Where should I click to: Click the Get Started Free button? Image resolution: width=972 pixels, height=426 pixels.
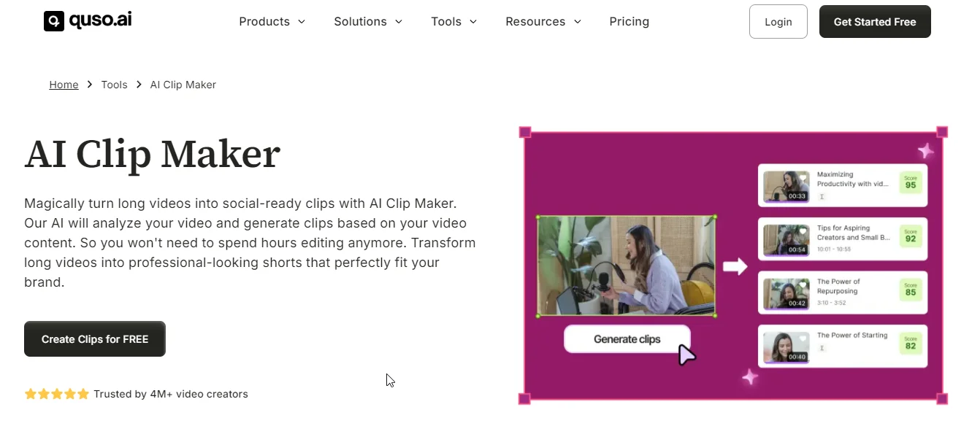(x=874, y=21)
